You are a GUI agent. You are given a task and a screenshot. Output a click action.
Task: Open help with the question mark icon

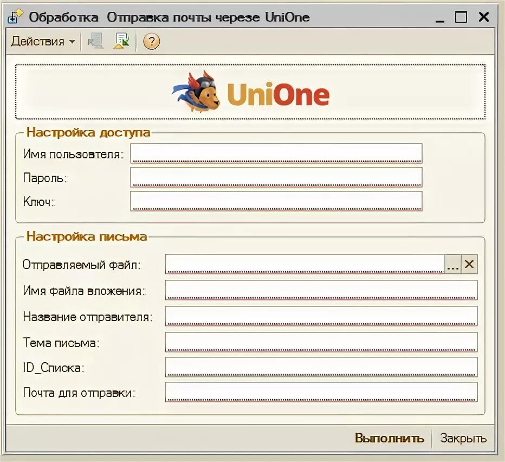[151, 42]
